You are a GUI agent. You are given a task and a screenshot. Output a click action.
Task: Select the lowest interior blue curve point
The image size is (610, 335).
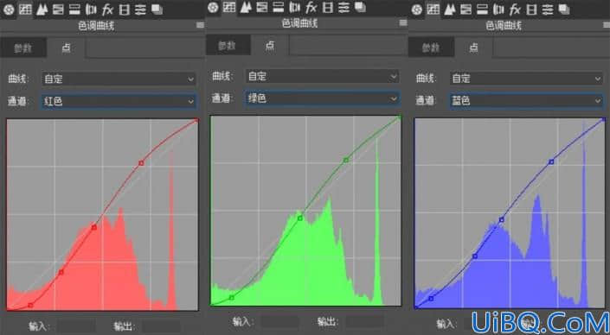431,299
